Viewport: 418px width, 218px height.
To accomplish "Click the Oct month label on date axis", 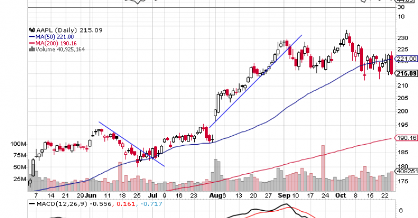I will point(341,196).
